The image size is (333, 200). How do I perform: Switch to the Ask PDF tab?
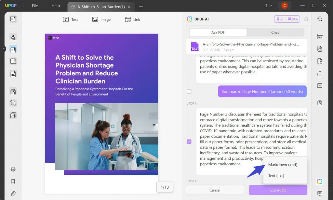coord(218,32)
